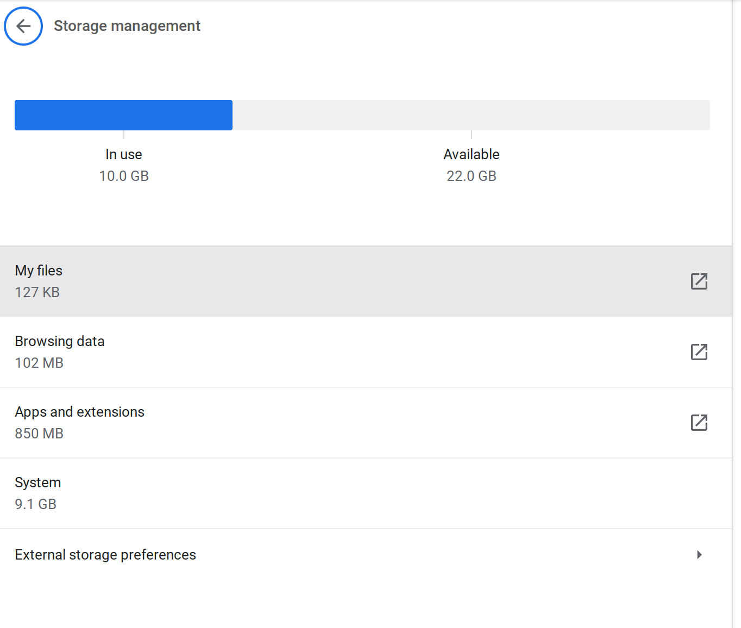This screenshot has height=628, width=741.
Task: Select the Browsing data row label
Action: (60, 341)
